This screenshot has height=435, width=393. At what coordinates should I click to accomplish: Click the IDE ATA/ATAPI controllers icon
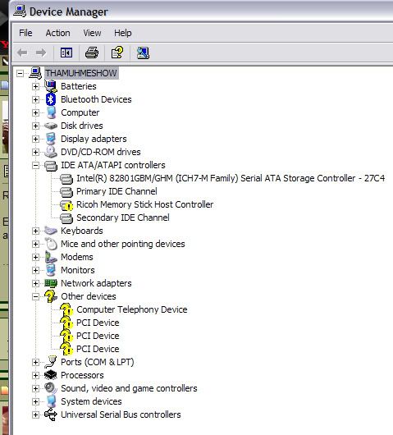(x=51, y=166)
